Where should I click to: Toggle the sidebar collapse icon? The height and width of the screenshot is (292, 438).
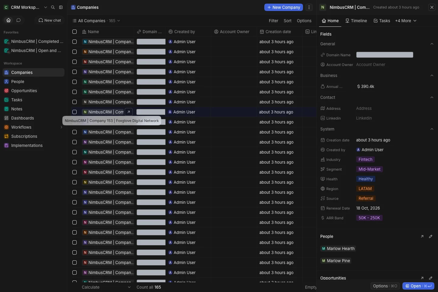[x=61, y=7]
